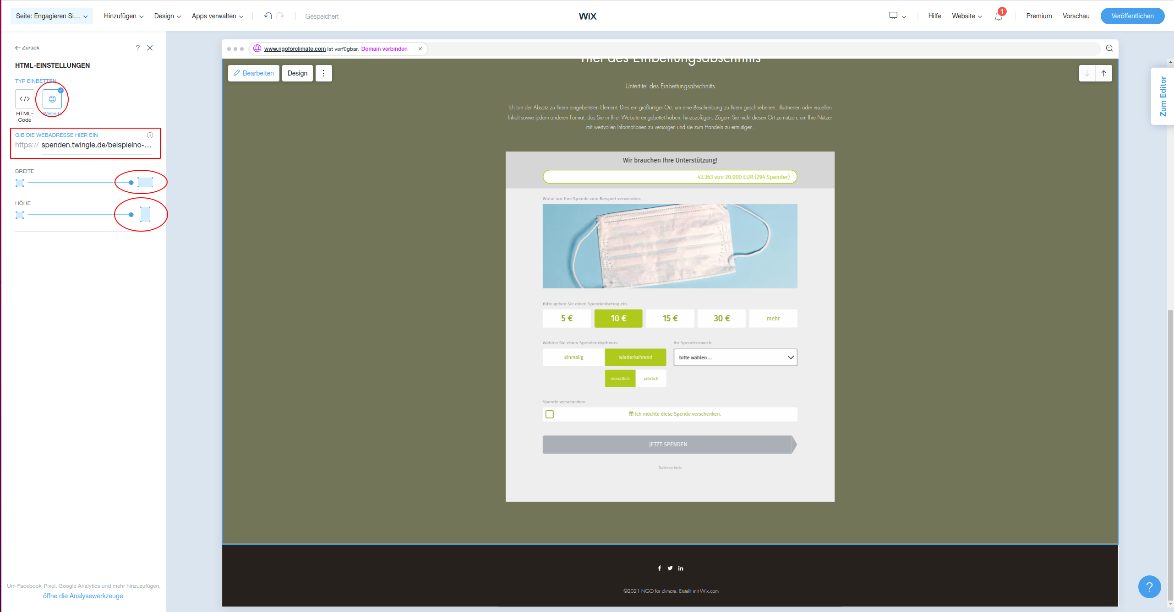Click 'öffne die Analysewerkzeuge' link
The width and height of the screenshot is (1174, 612).
[x=84, y=596]
